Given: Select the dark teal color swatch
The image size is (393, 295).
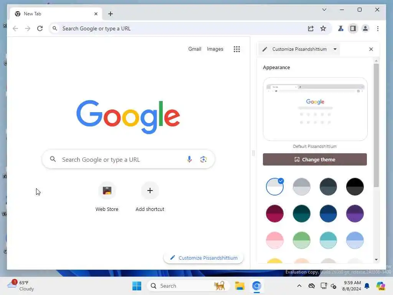Looking at the screenshot, I should [302, 214].
